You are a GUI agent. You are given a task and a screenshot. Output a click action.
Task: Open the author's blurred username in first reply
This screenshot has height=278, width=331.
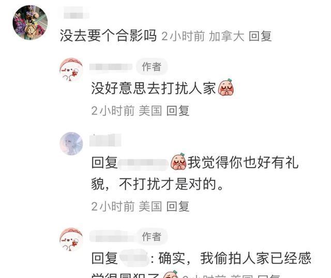pos(111,67)
